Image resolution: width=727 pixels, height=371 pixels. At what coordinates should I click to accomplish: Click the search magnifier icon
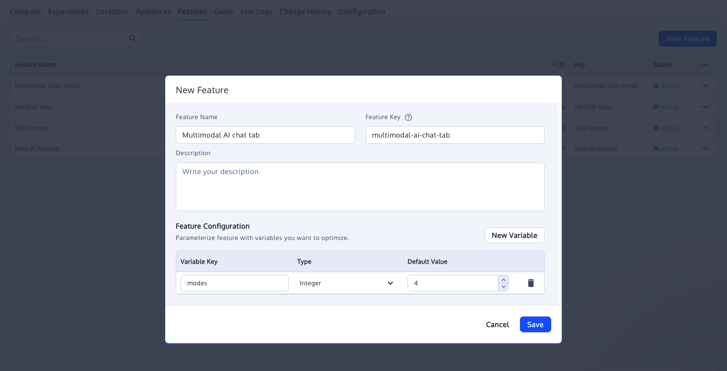coord(133,39)
